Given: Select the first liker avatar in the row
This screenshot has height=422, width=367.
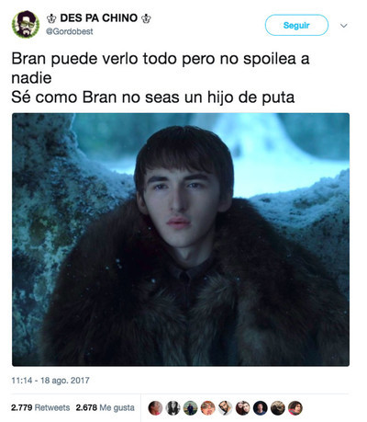Looking at the screenshot, I should (155, 408).
